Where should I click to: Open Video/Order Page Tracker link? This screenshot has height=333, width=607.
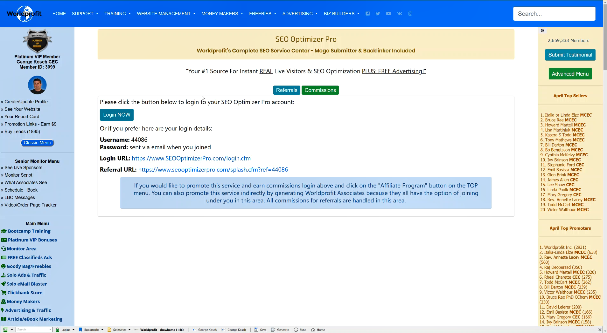[x=31, y=205]
